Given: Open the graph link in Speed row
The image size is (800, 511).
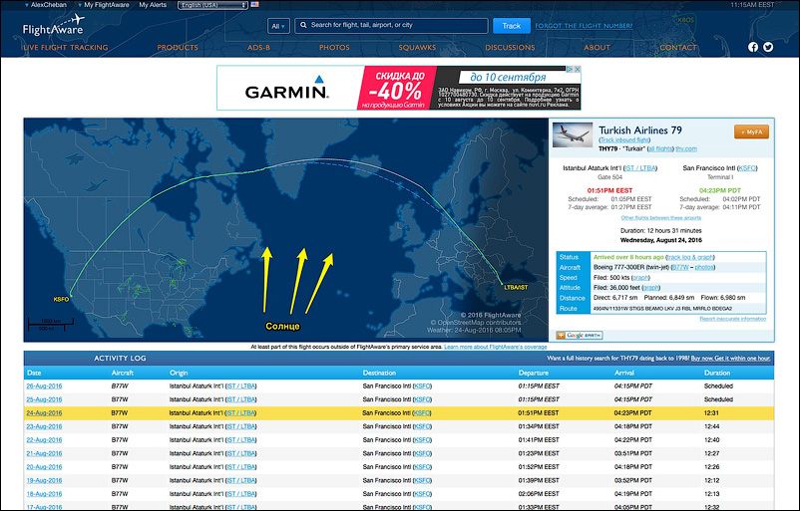Looking at the screenshot, I should pos(640,278).
